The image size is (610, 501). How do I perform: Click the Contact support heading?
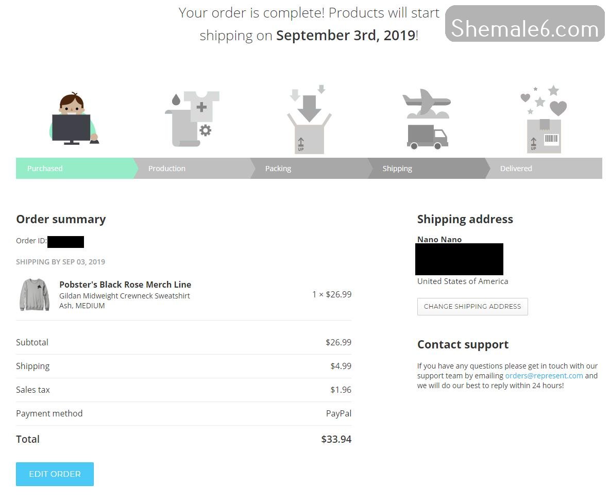463,344
